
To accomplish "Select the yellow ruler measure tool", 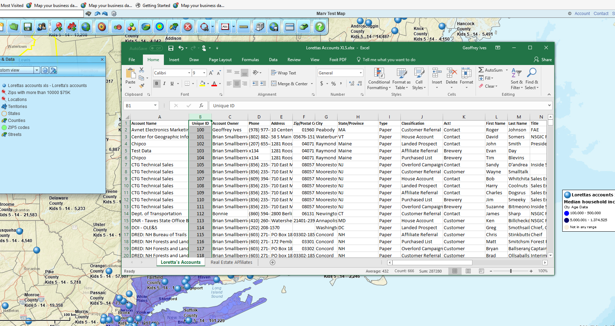I will click(x=244, y=27).
